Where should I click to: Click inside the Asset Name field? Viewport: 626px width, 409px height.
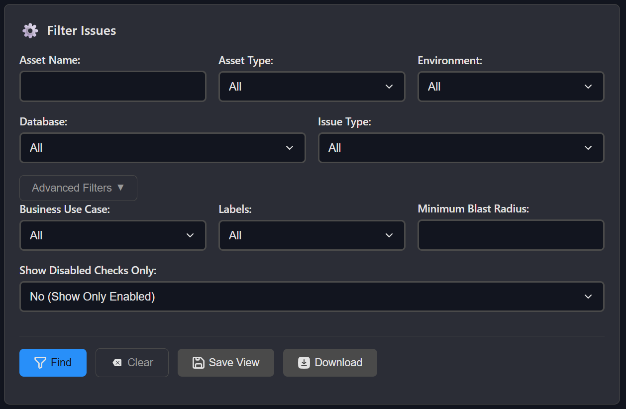[x=112, y=87]
